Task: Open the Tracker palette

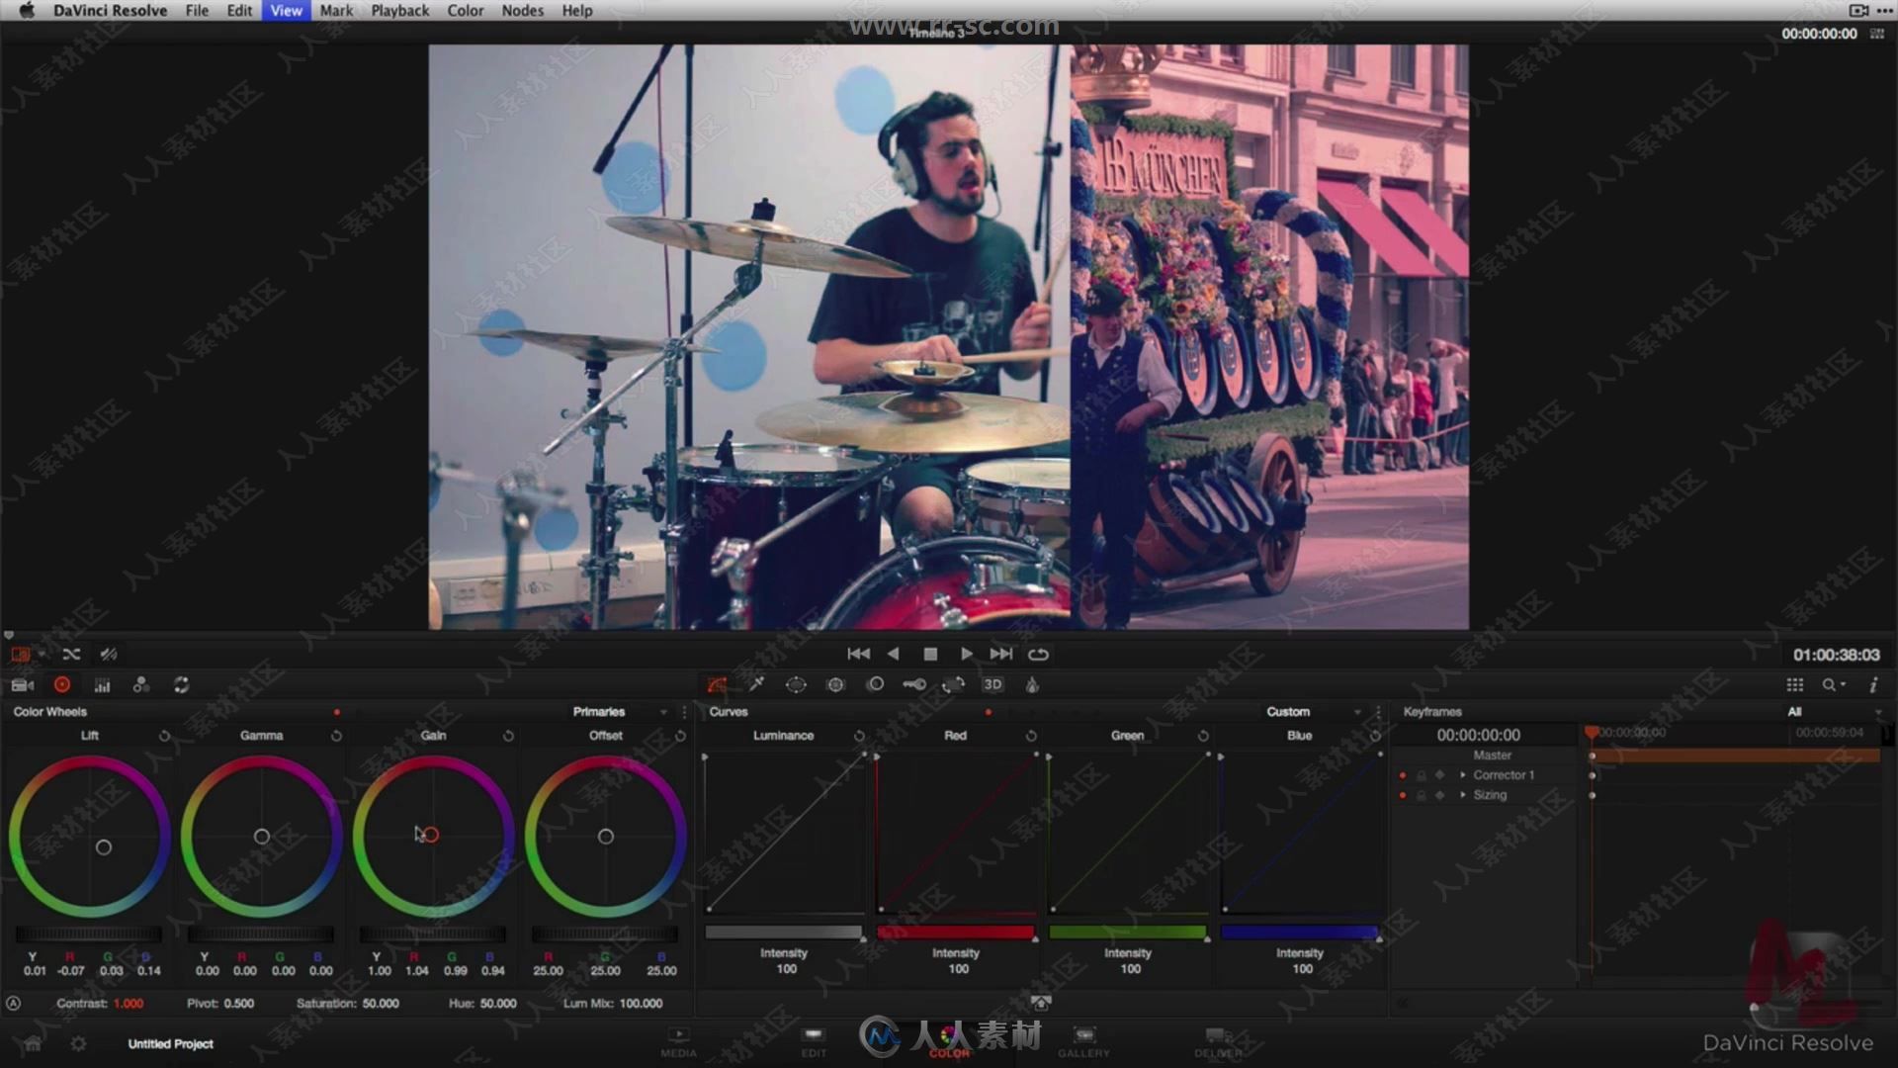Action: (835, 684)
